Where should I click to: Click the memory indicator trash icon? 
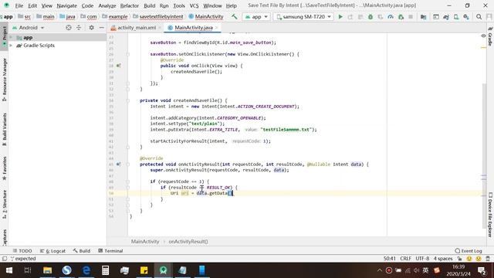pos(488,259)
